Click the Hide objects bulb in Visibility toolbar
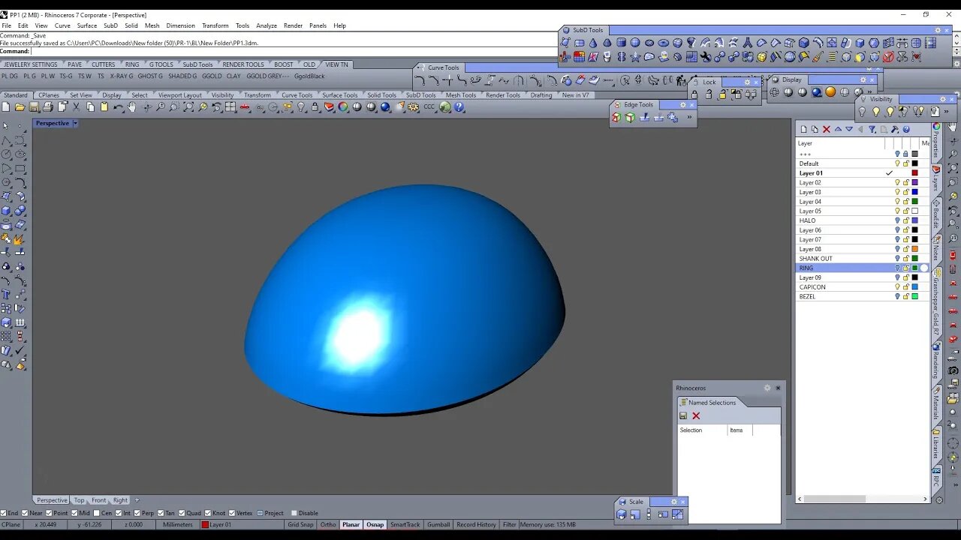This screenshot has width=961, height=540. pyautogui.click(x=862, y=111)
